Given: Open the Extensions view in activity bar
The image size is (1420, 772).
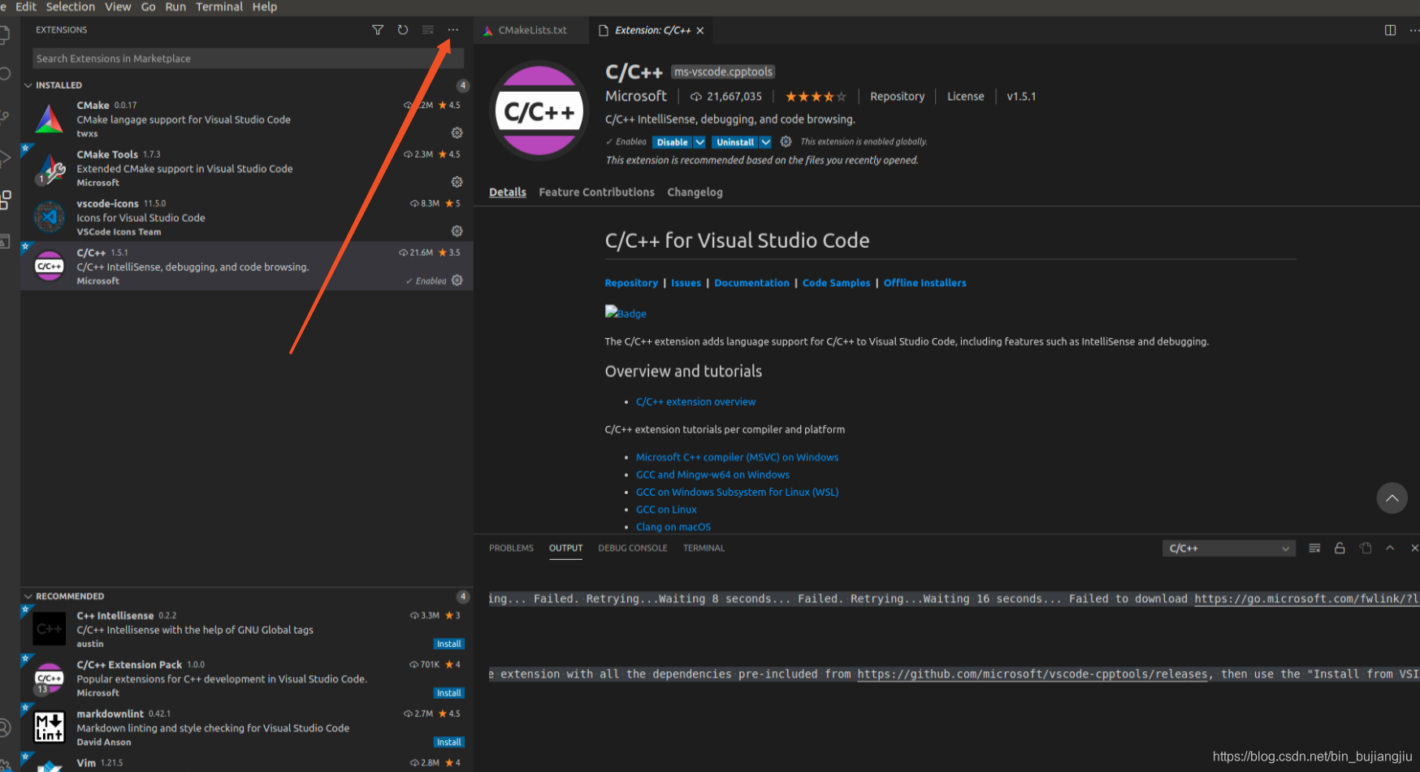Looking at the screenshot, I should (6, 200).
